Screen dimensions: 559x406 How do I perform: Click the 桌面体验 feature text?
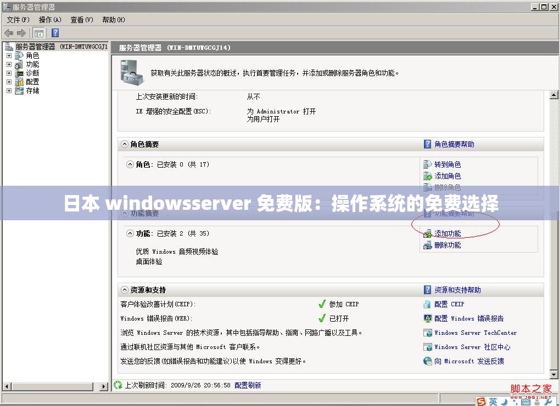click(x=149, y=261)
